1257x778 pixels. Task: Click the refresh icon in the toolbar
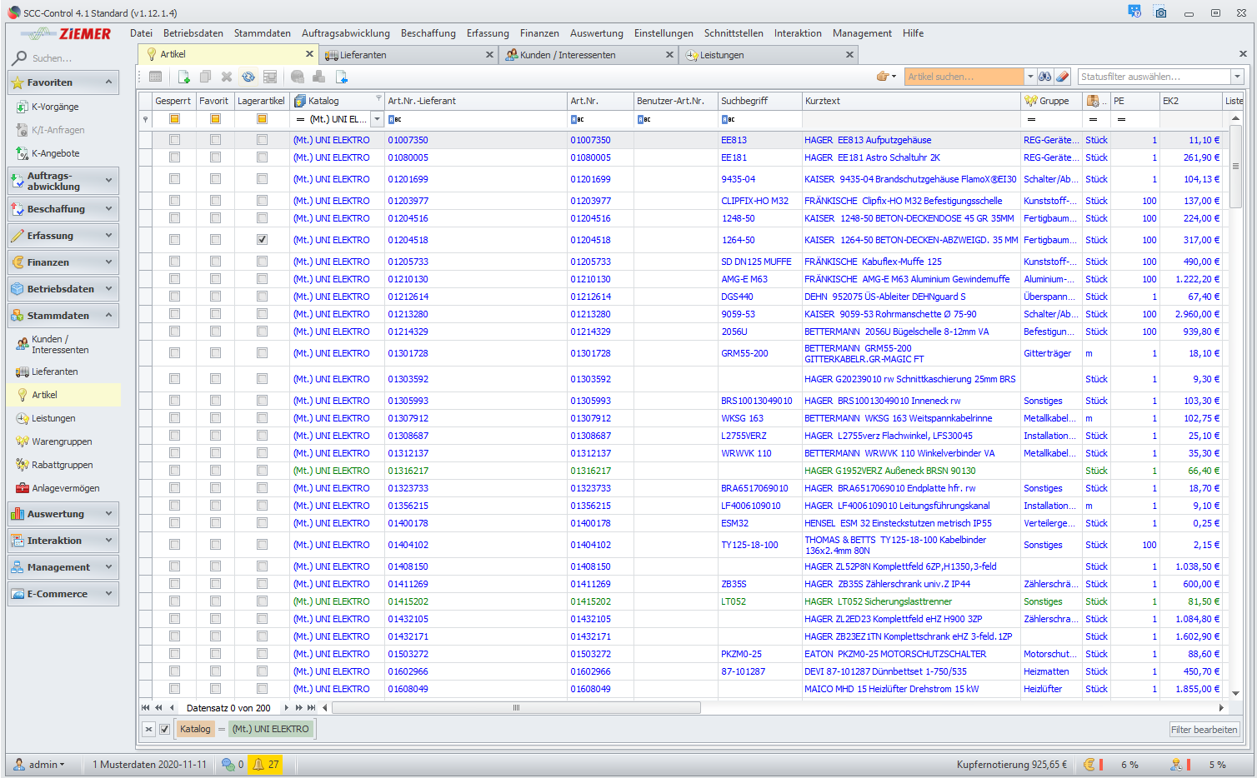(x=248, y=77)
